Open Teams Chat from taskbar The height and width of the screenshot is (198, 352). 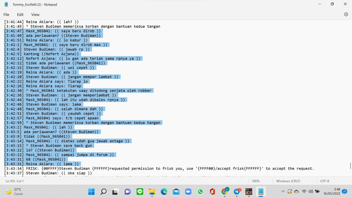click(128, 191)
